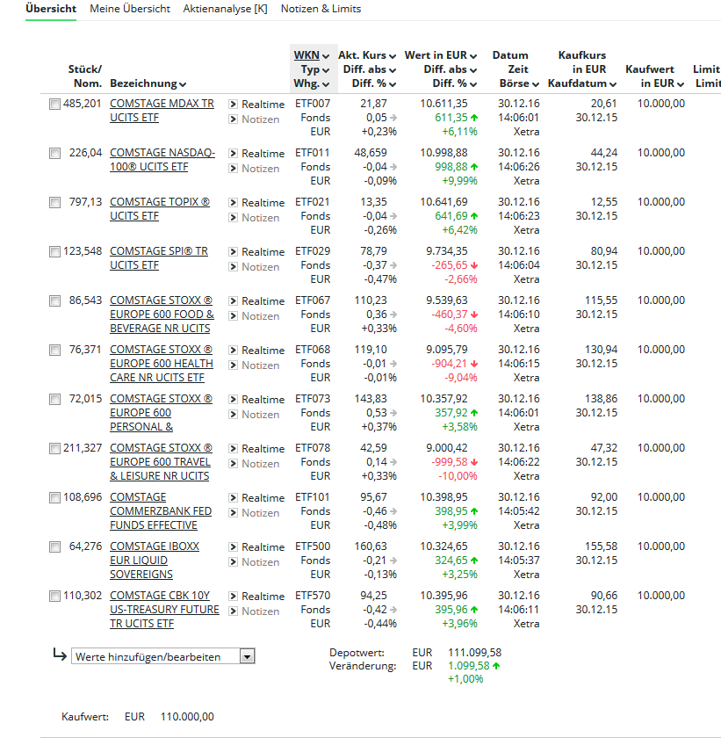The height and width of the screenshot is (738, 721).
Task: Sort by Akt. Kurs column header
Action: (x=367, y=55)
